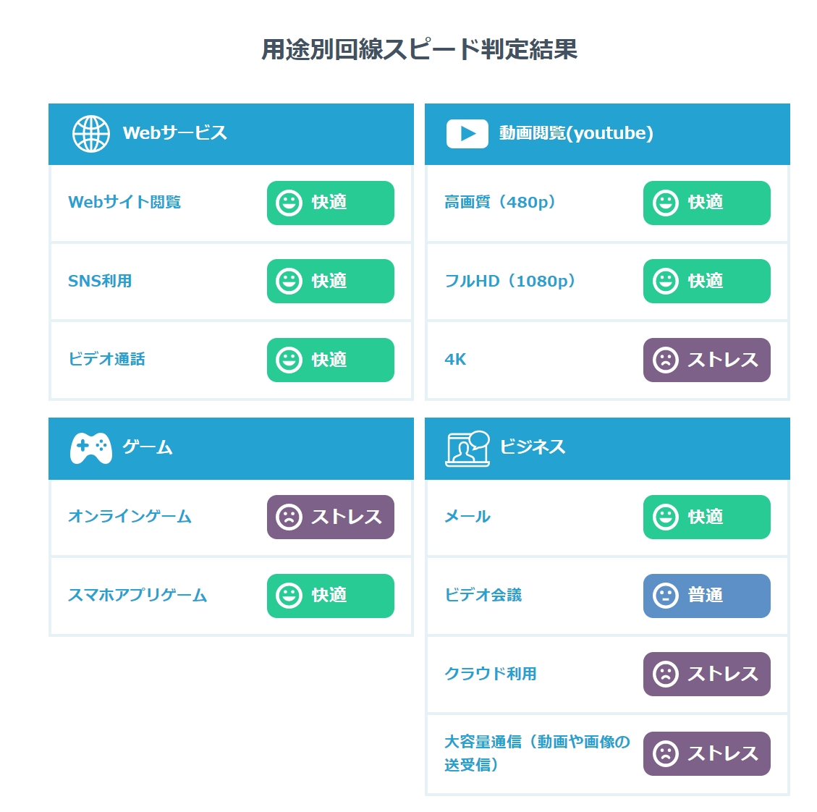Click the globe icon beside Webサービス

click(91, 134)
